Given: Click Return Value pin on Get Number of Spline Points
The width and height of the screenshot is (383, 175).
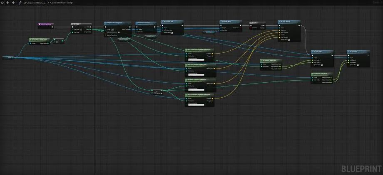Looking at the screenshot, I should coord(48,43).
